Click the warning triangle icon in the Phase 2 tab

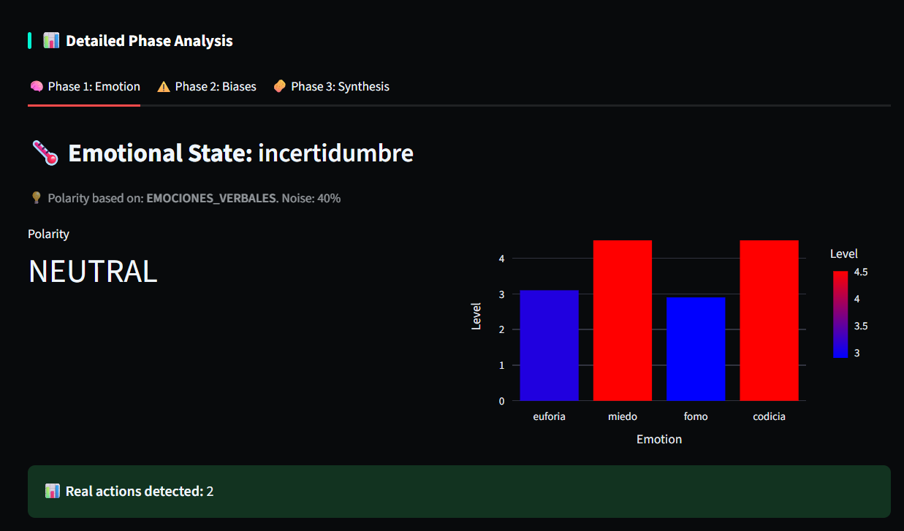pos(164,87)
